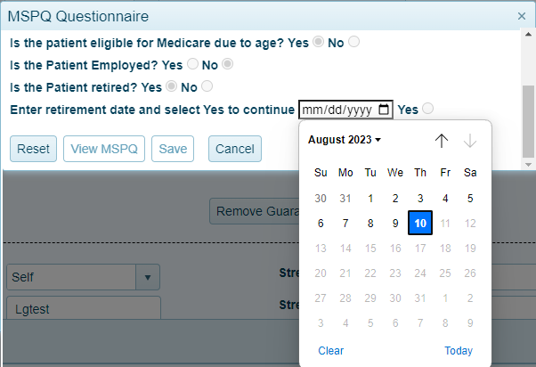Open the Self relationship dropdown
The height and width of the screenshot is (367, 536).
[x=148, y=277]
